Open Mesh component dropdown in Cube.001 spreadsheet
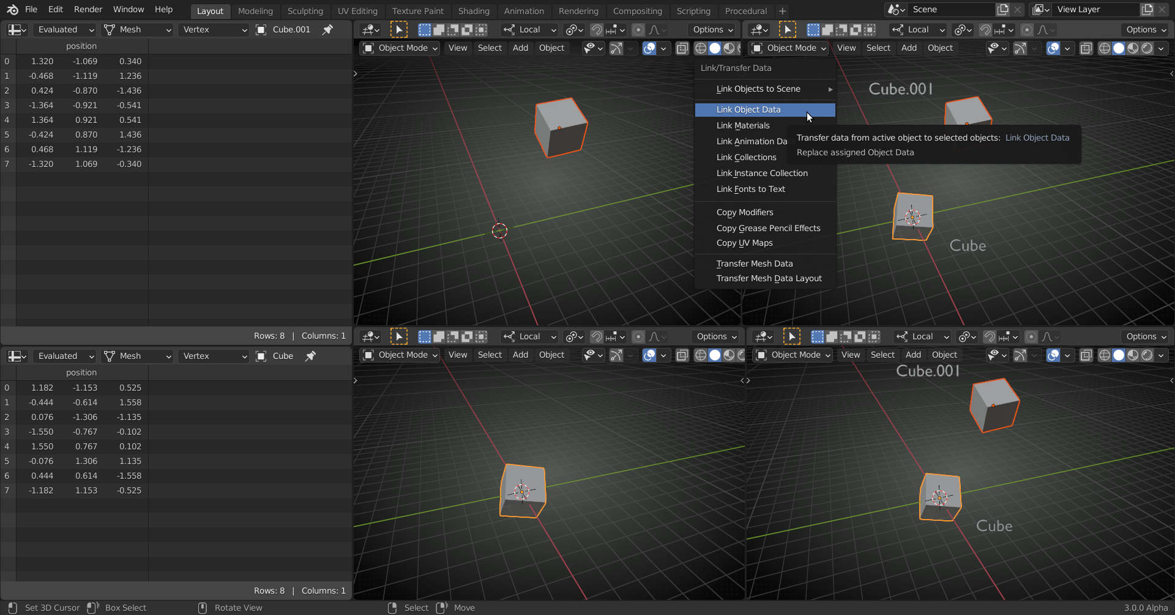 pyautogui.click(x=137, y=29)
